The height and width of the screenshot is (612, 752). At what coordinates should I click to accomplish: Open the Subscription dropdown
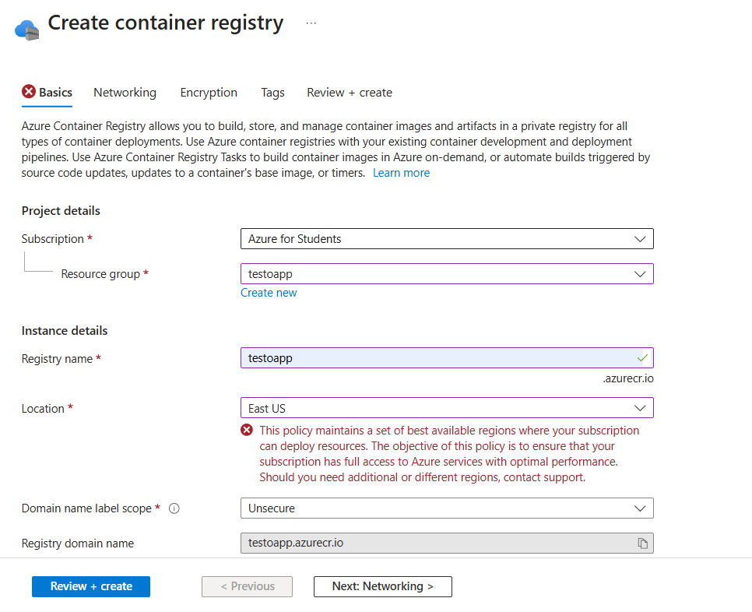point(447,239)
